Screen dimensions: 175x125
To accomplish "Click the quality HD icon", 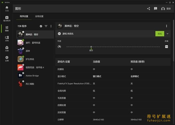I will click(167, 47).
